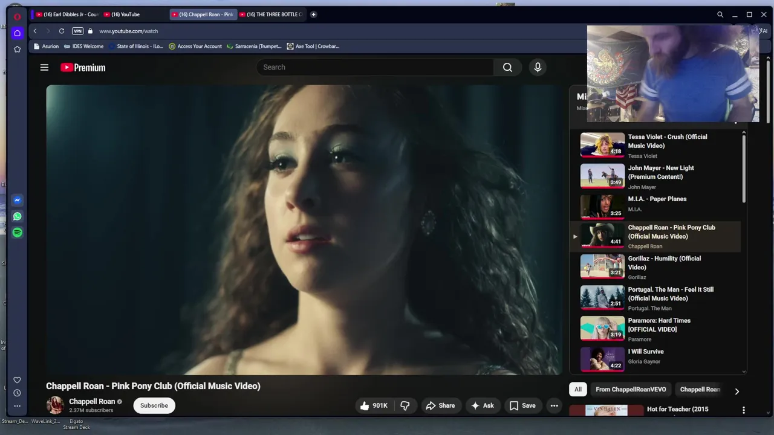
Task: Click the YouTube Search field
Action: click(x=375, y=67)
